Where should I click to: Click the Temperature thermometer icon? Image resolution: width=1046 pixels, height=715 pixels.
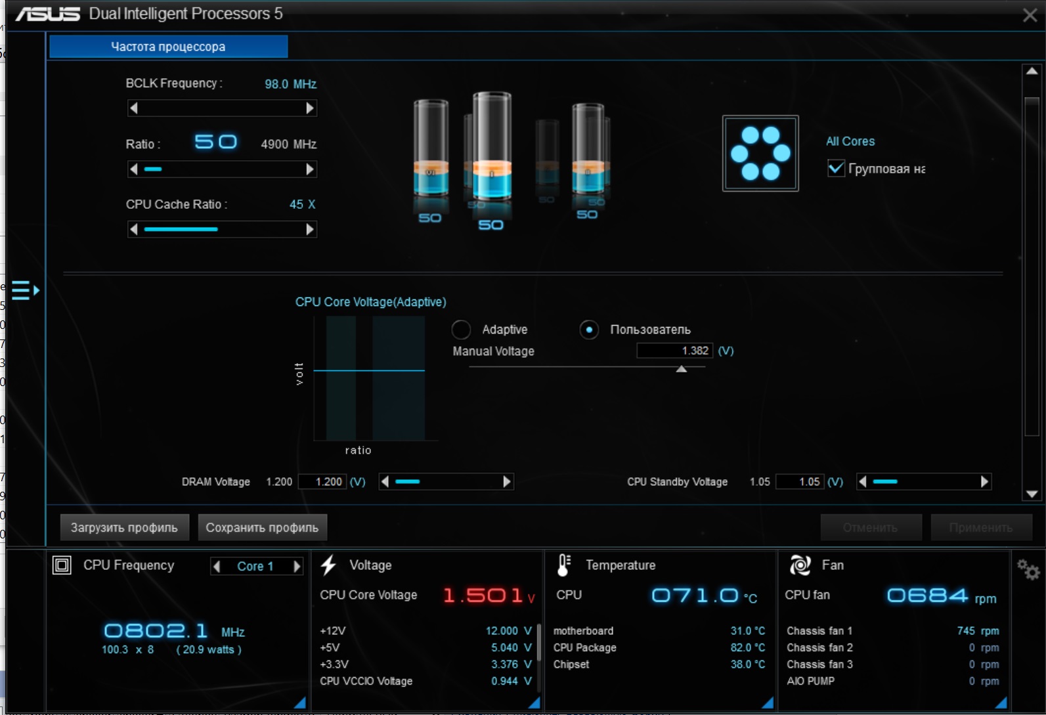[564, 565]
